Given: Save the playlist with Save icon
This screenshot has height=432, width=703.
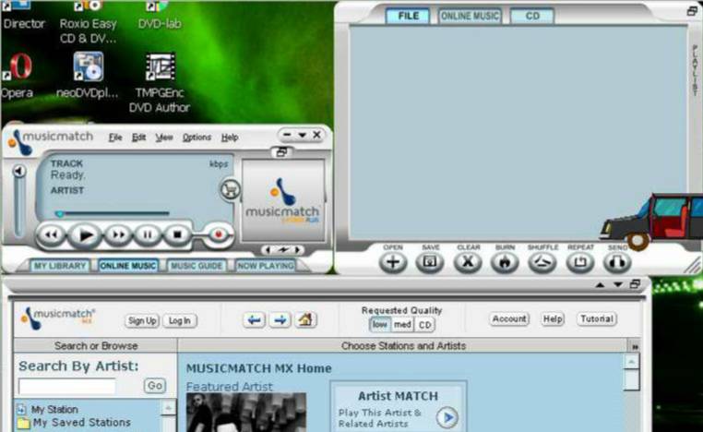Looking at the screenshot, I should (x=430, y=262).
